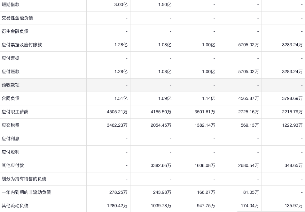Viewport: 305px width, 212px height.
Task: Click the 应付职工薪酬 row label
Action: 15,112
